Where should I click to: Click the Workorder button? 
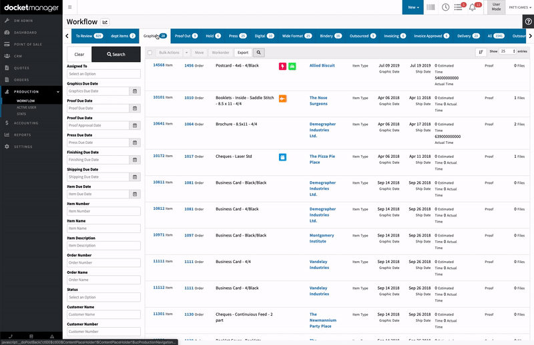pos(220,53)
